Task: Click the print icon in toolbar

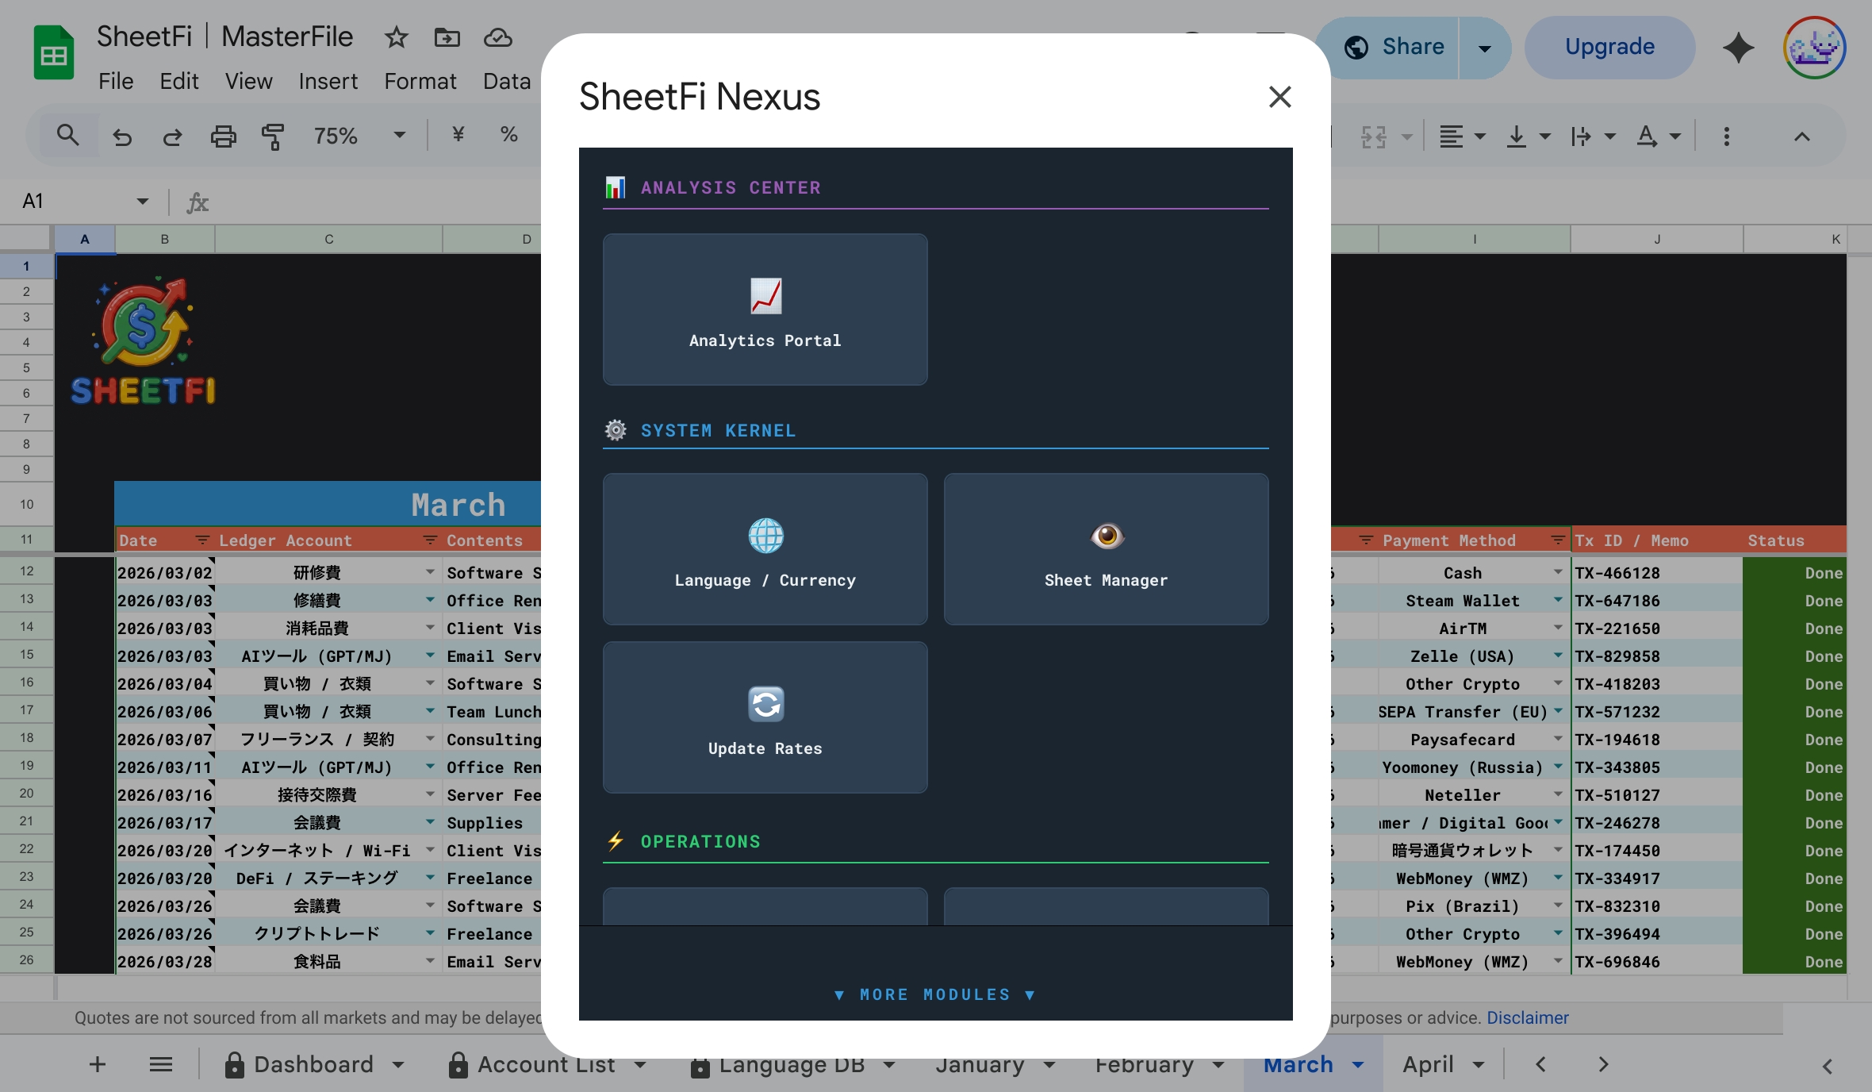Action: click(x=223, y=136)
